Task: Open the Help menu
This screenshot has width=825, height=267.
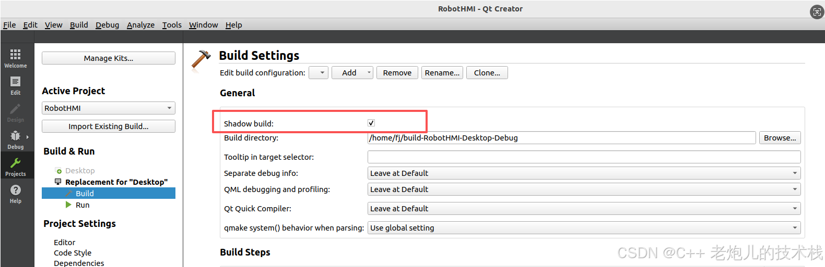Action: [233, 25]
